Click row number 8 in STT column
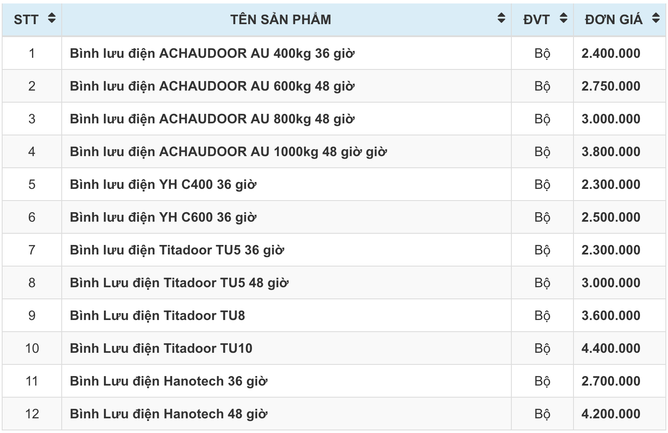 (x=32, y=283)
